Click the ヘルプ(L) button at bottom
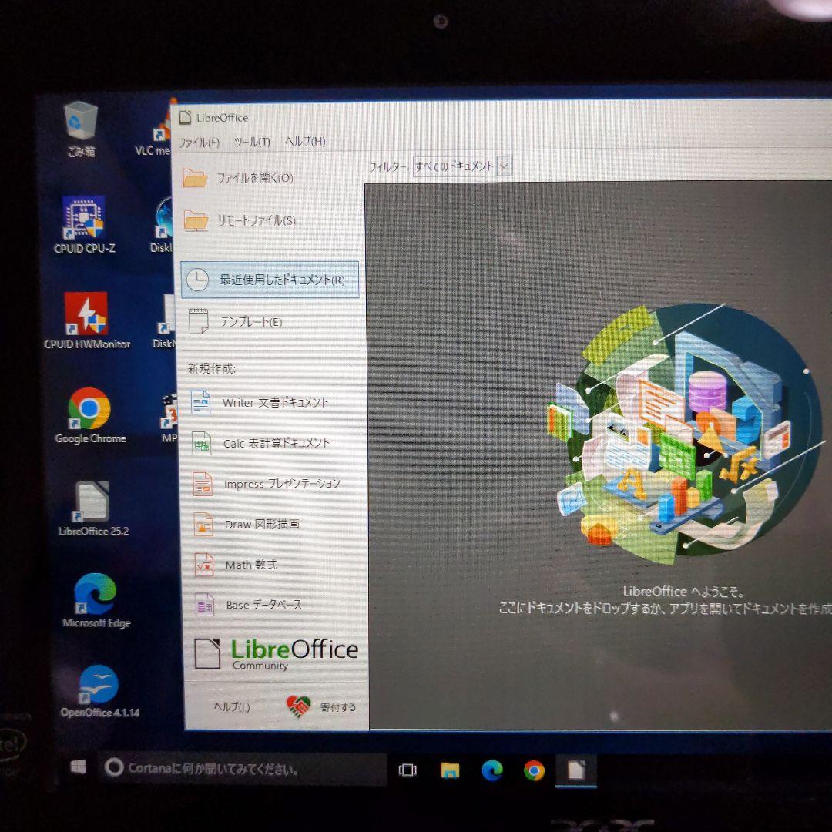The height and width of the screenshot is (832, 832). coord(232,706)
